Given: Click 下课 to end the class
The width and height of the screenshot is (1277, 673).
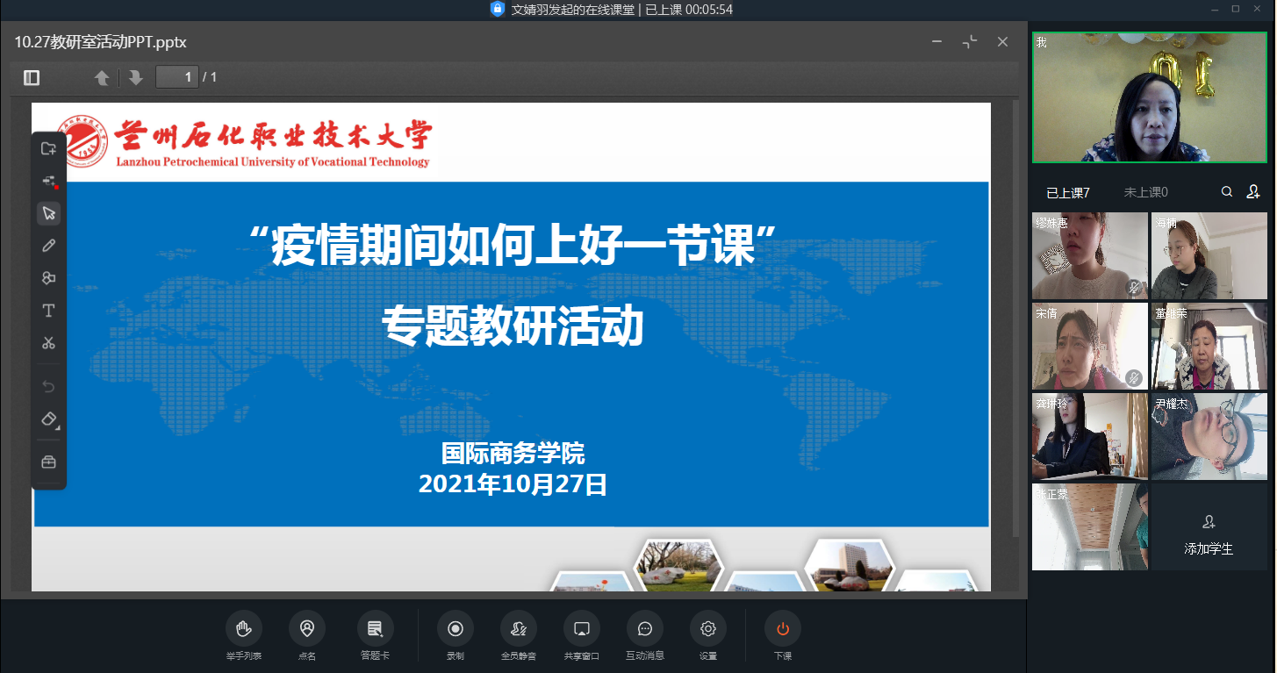Looking at the screenshot, I should coord(782,634).
